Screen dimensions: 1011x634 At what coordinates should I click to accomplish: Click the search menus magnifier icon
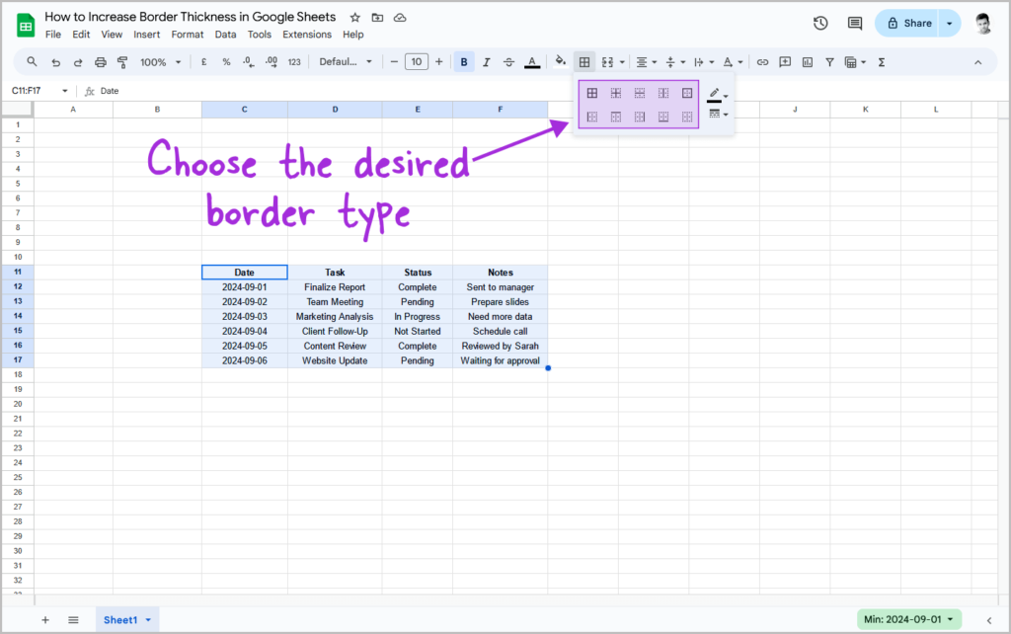(x=32, y=62)
